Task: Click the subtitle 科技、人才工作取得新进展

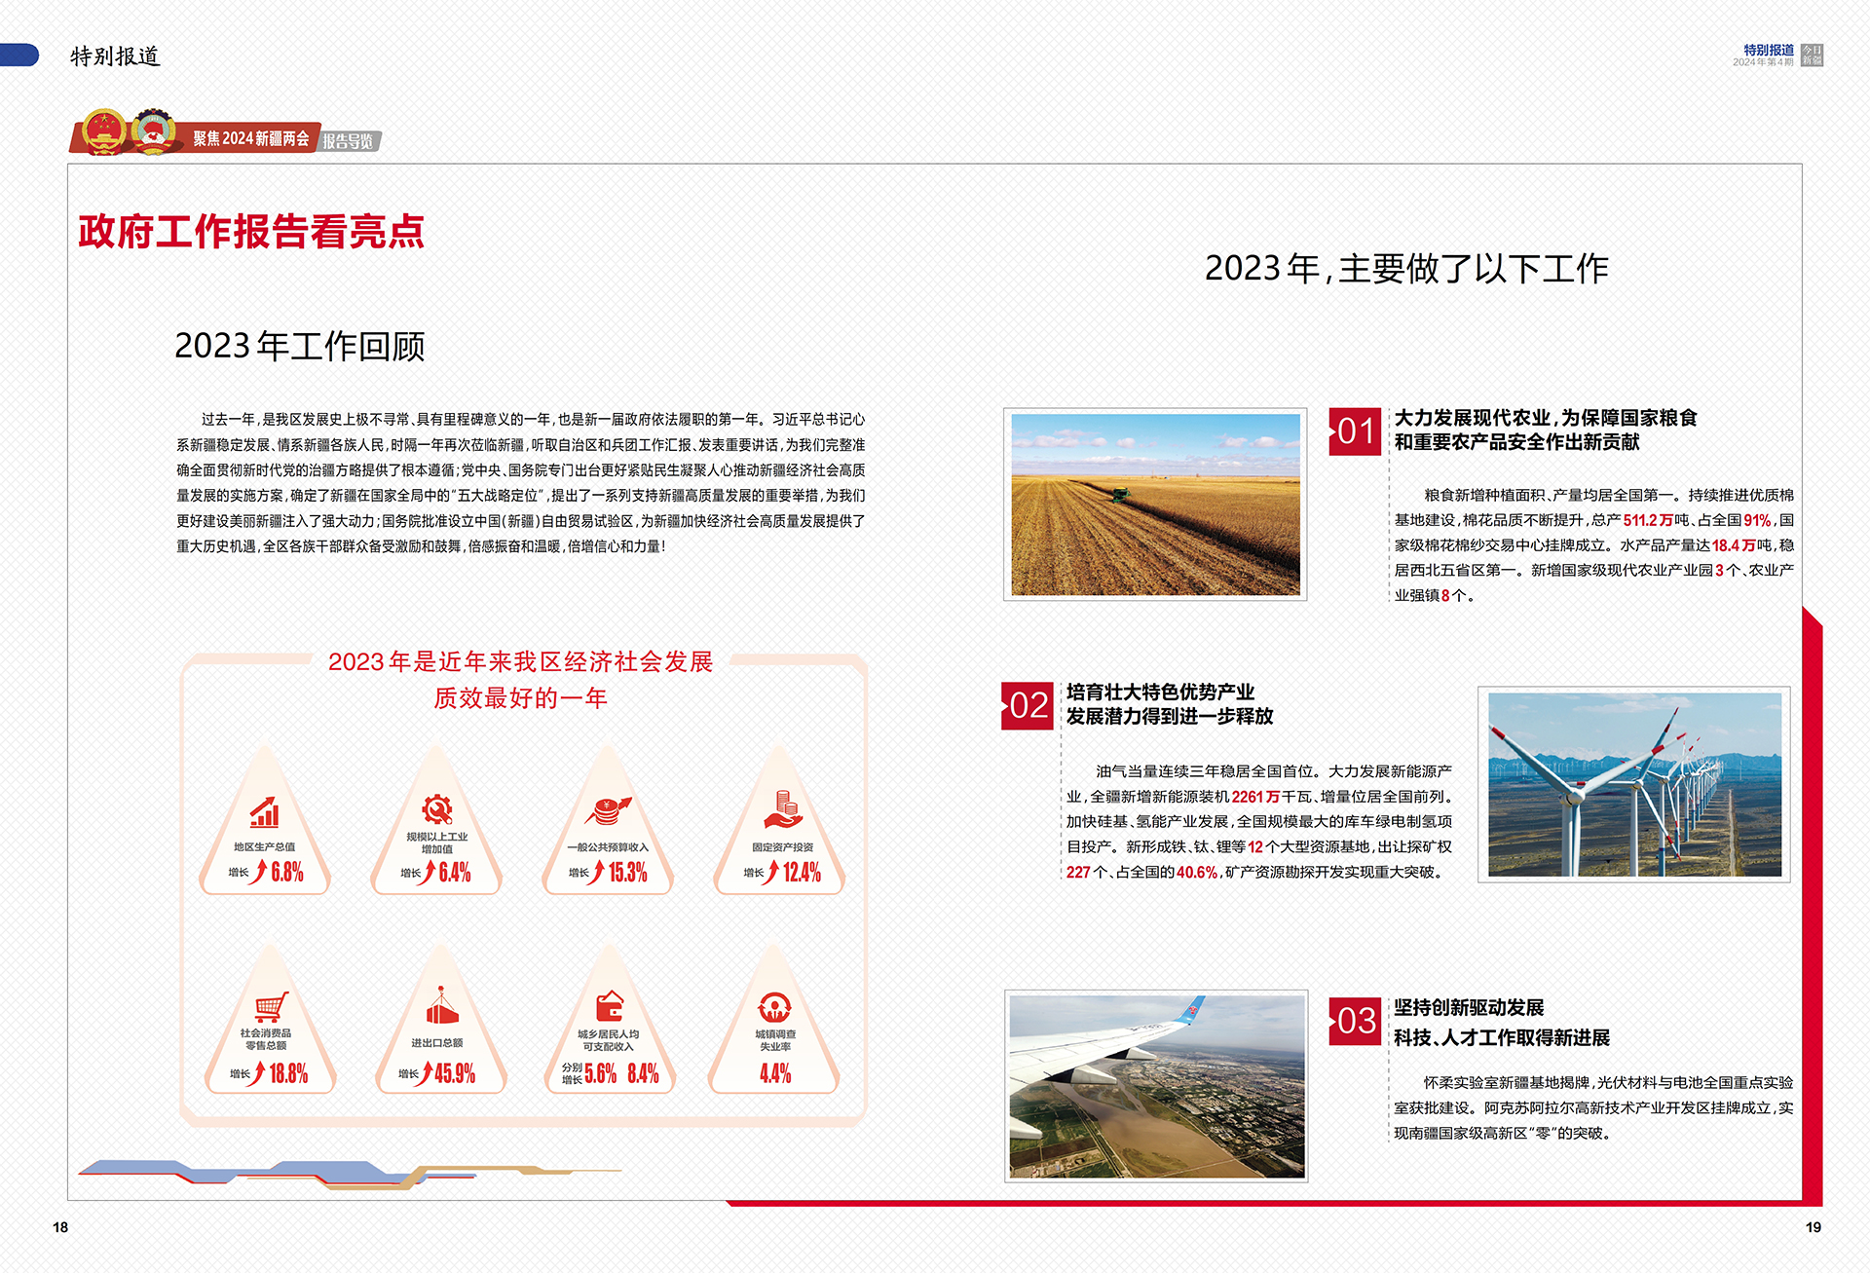Action: 1502,1037
